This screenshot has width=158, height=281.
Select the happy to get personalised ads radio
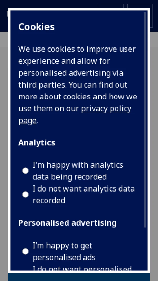(x=25, y=251)
